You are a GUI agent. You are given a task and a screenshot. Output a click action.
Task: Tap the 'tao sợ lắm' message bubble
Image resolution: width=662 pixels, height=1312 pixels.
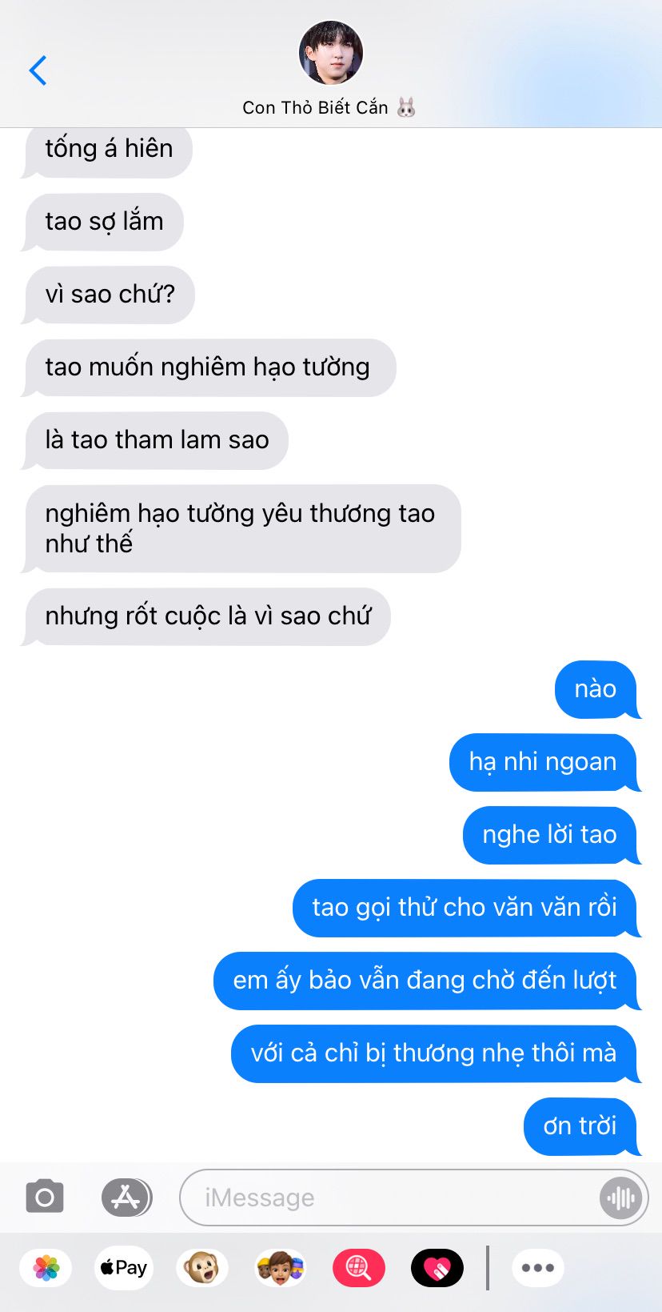(103, 222)
